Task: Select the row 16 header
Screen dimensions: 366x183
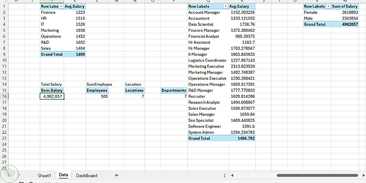Action: click(4, 96)
